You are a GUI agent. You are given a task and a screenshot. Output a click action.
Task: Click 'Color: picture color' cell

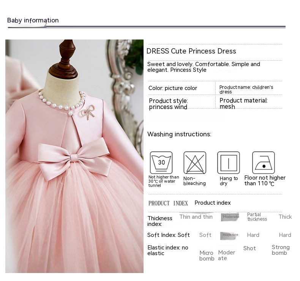coord(172,88)
